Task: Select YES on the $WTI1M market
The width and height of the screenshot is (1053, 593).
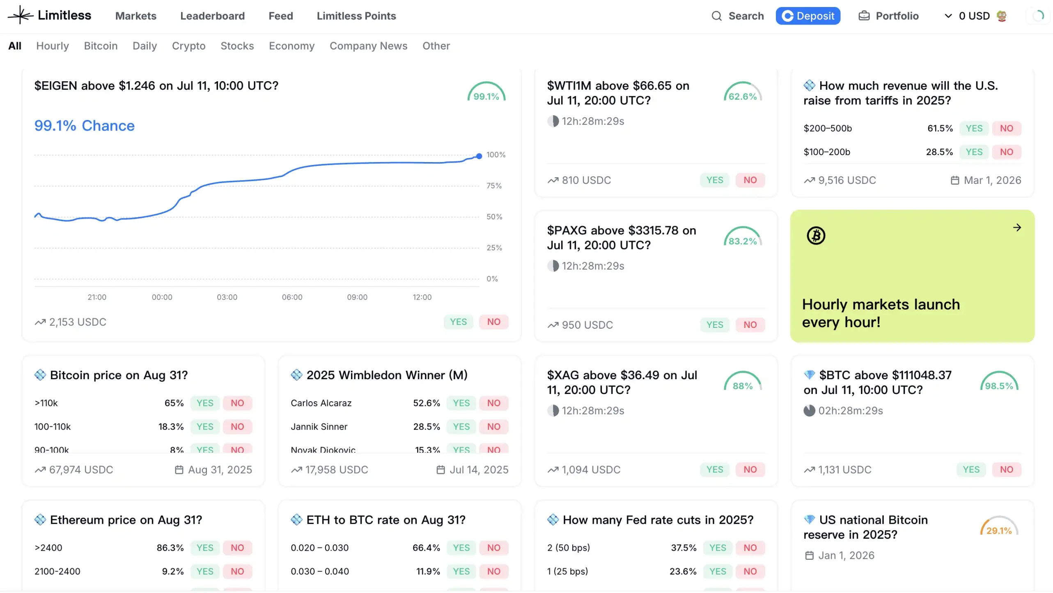Action: 714,180
